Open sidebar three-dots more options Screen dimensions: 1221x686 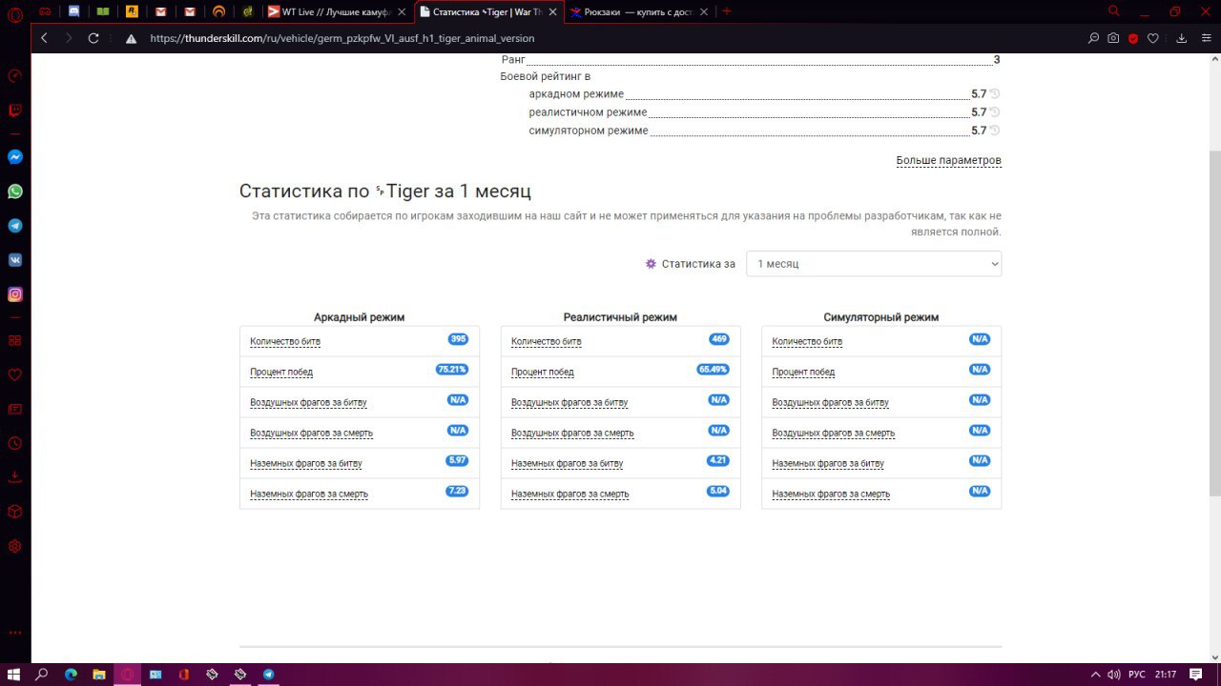tap(15, 633)
